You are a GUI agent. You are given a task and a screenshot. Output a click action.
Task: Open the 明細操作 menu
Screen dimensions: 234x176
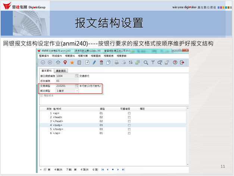(57, 56)
